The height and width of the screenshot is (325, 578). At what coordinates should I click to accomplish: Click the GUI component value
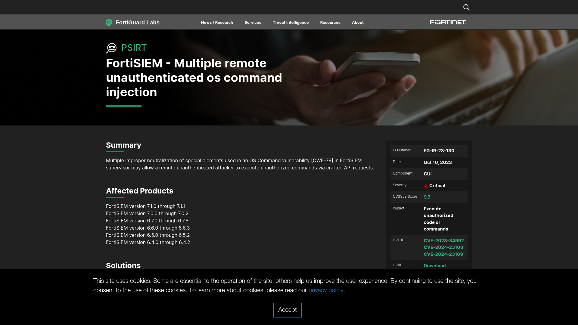[427, 174]
